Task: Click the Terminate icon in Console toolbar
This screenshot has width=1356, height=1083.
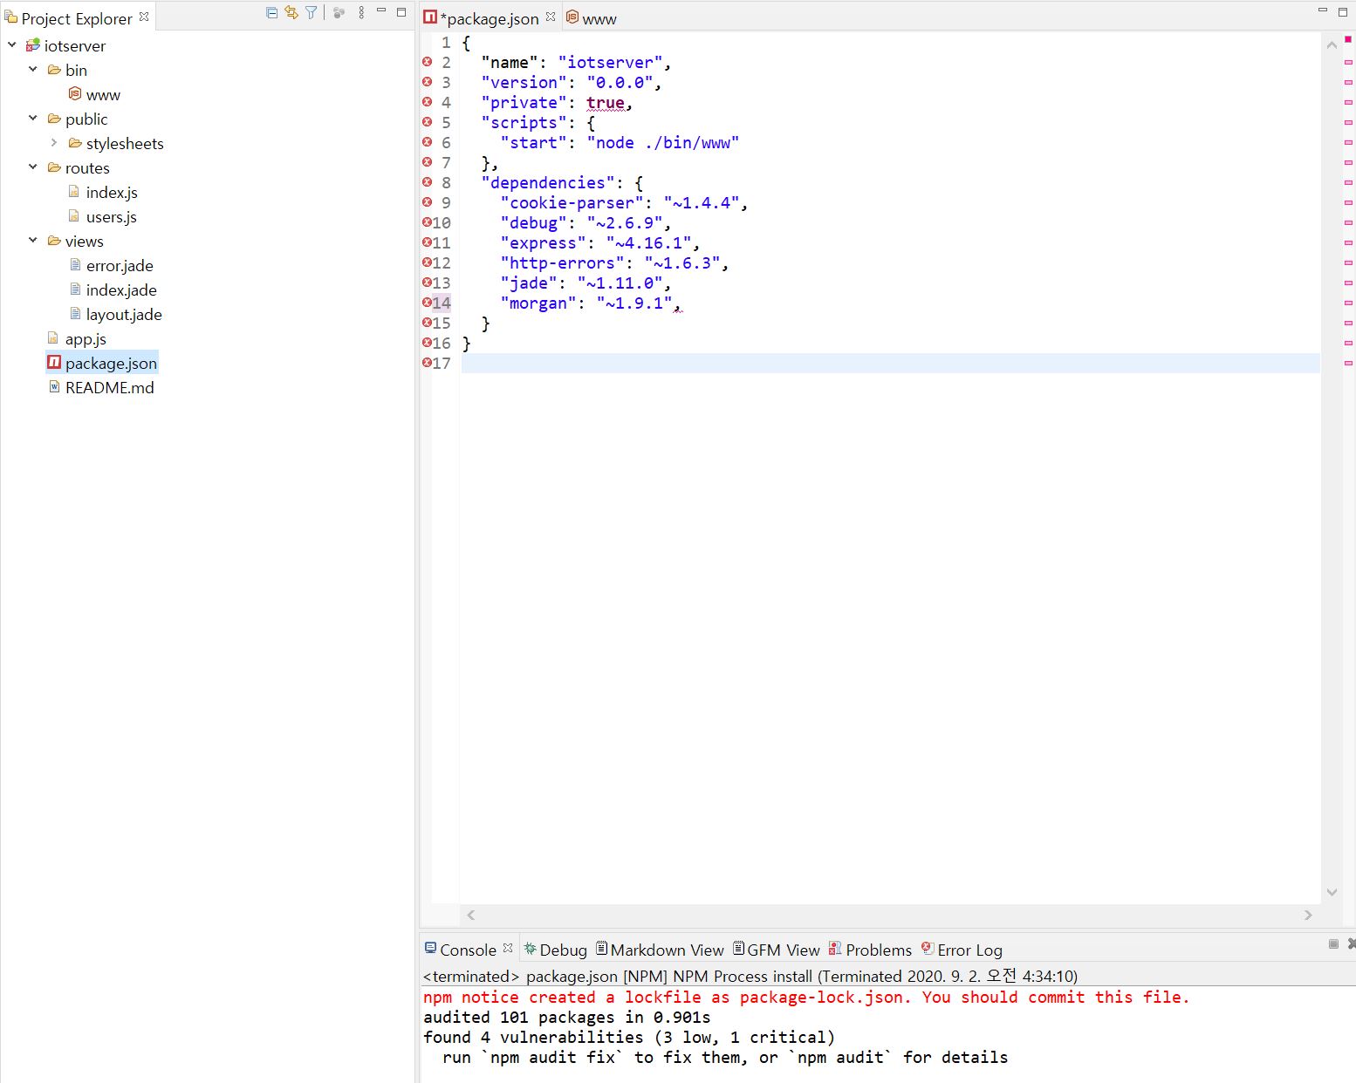Action: 1333,944
